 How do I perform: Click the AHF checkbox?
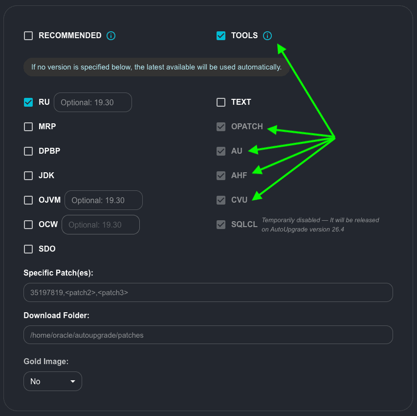click(221, 176)
